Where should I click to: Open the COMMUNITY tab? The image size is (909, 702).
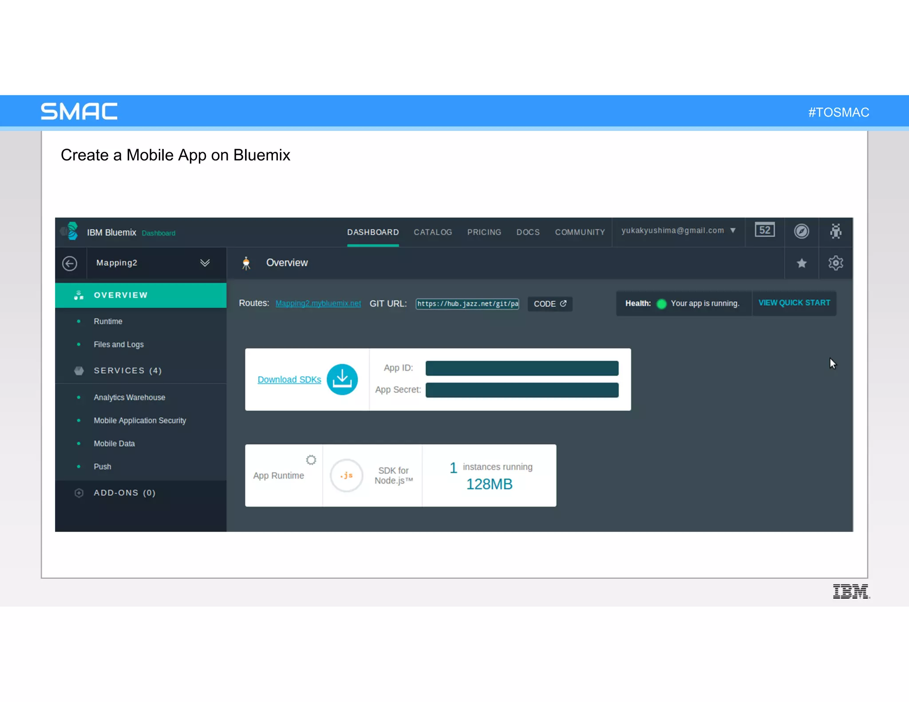pos(580,232)
